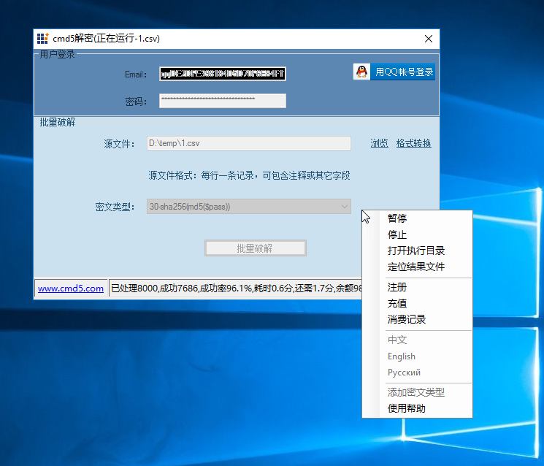Select 定位结果文件 menu entry
Screen dimensions: 544x466
418,267
